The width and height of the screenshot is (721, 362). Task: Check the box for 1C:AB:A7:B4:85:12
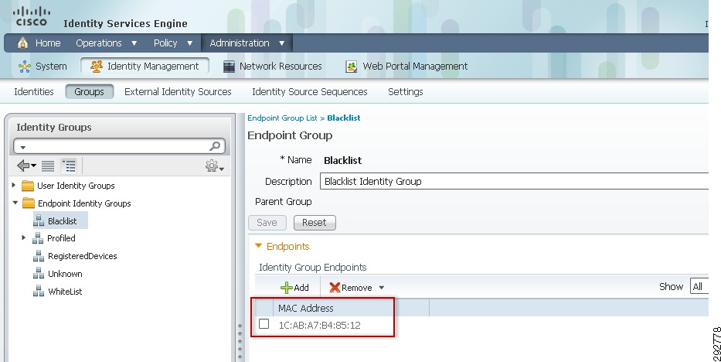point(264,324)
